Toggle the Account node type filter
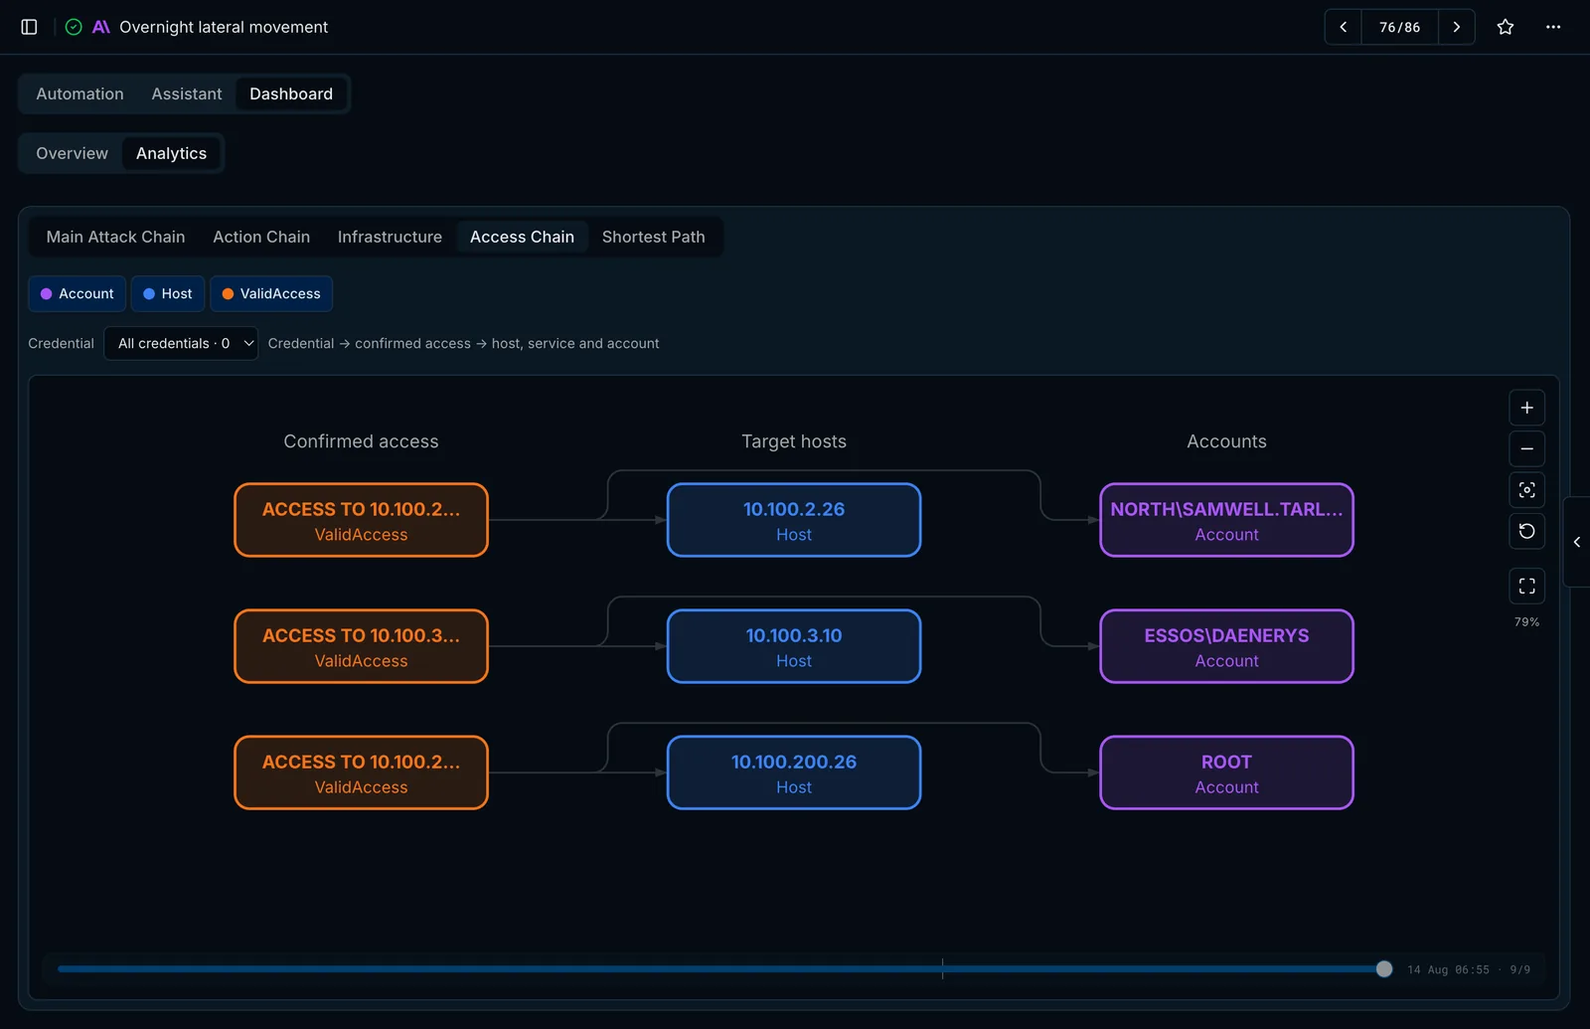Viewport: 1590px width, 1029px height. [78, 293]
